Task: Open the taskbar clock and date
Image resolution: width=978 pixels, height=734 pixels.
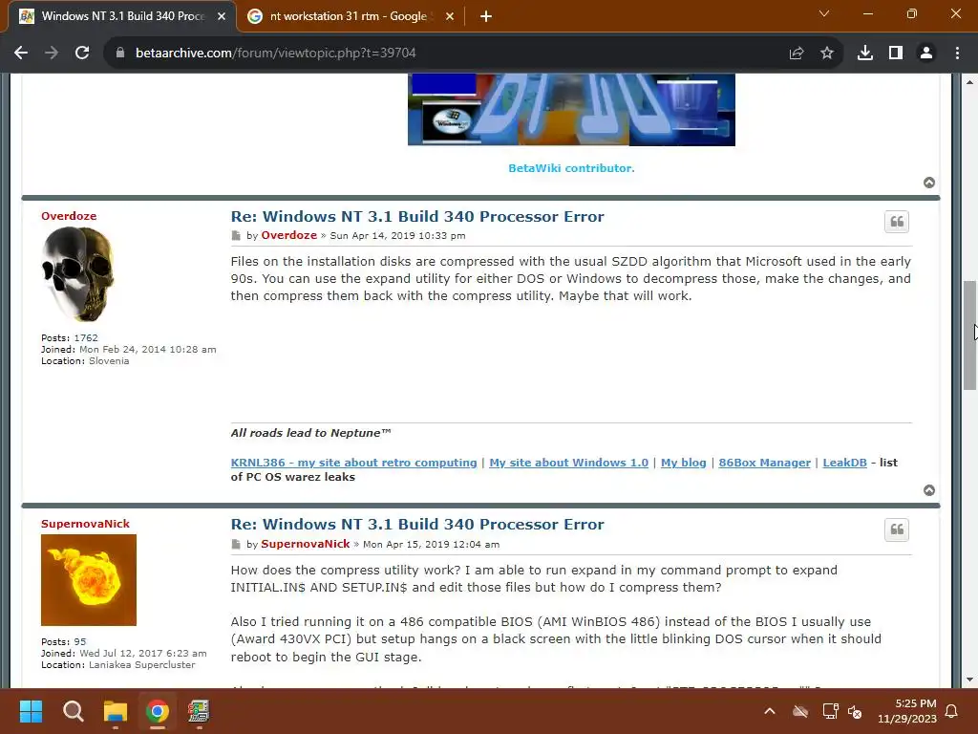Action: click(x=907, y=711)
